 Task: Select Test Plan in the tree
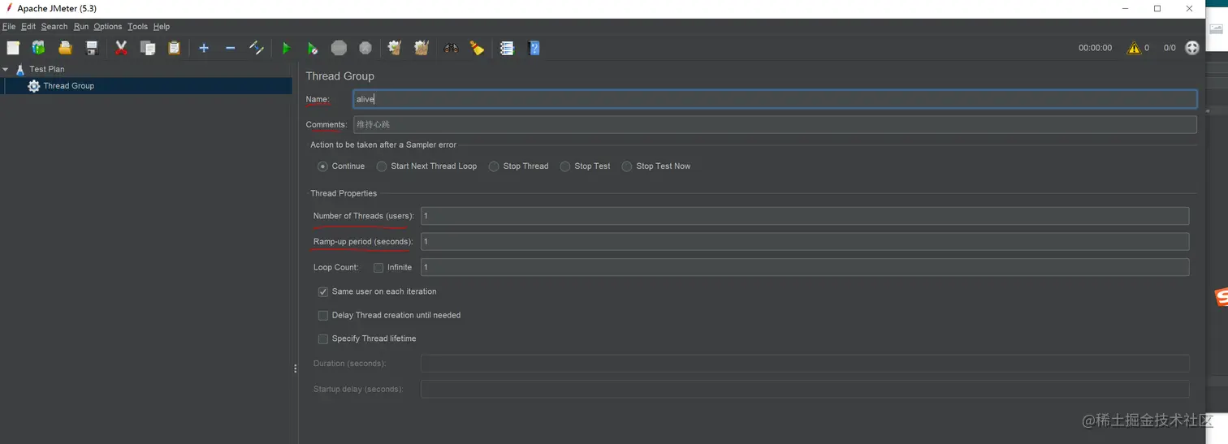[x=47, y=69]
